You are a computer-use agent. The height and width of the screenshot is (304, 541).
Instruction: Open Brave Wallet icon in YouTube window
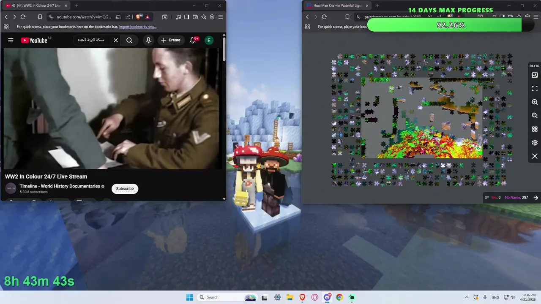click(x=195, y=17)
